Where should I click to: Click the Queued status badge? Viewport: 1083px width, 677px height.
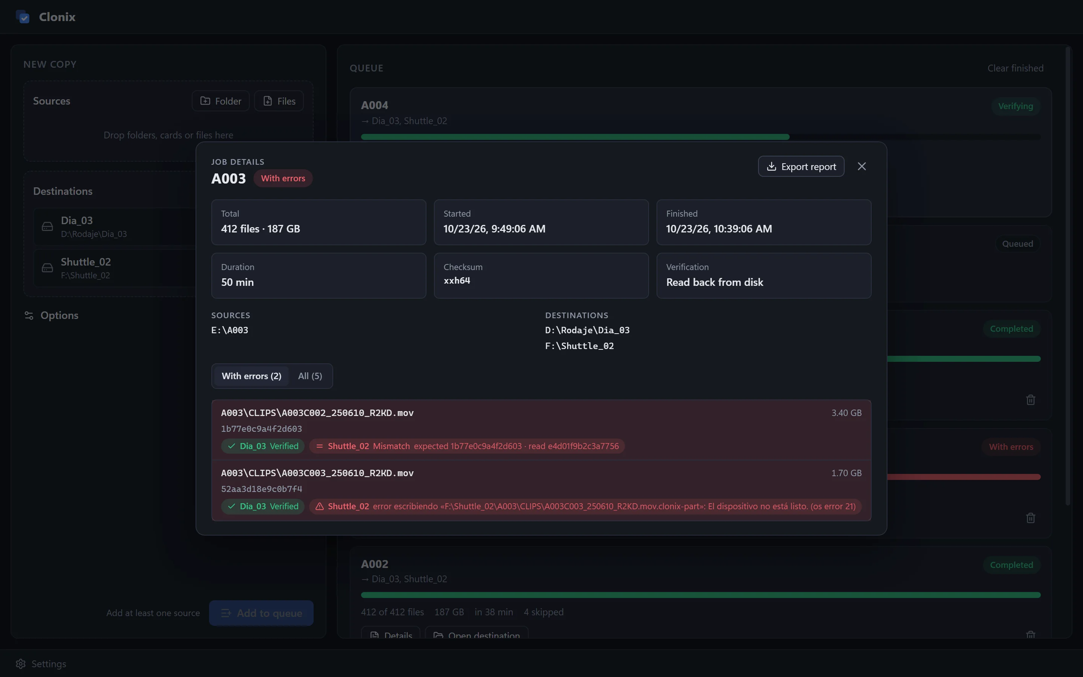click(x=1017, y=244)
